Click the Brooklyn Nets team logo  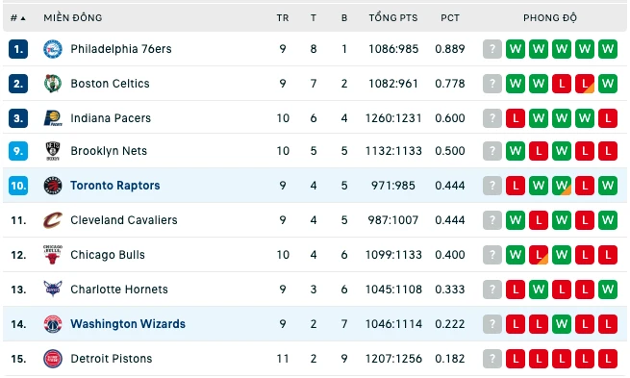click(x=53, y=151)
